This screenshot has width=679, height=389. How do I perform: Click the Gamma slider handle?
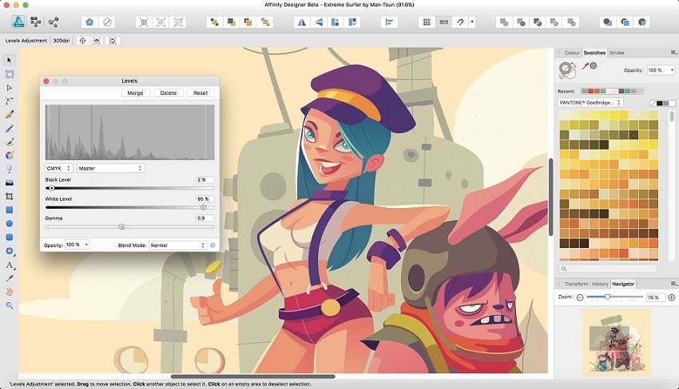point(121,227)
